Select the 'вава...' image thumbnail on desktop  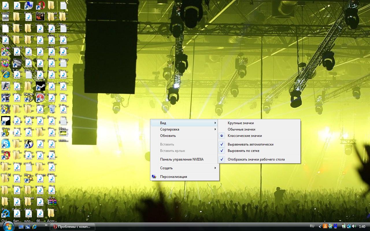pyautogui.click(x=63, y=133)
